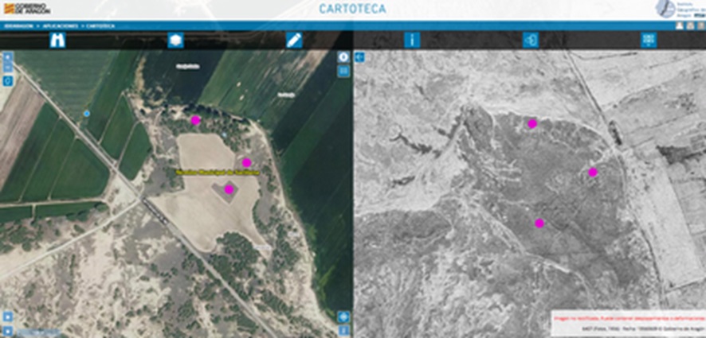Click the compass button on left map
Screen dimensions: 706x338
click(x=344, y=57)
